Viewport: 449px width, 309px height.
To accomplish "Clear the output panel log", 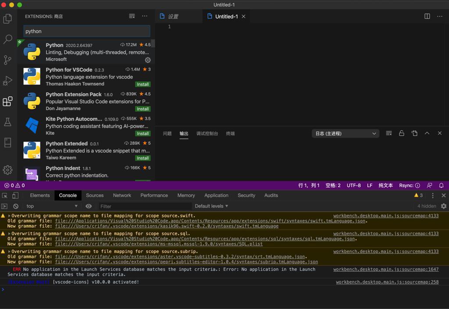I will [x=388, y=133].
